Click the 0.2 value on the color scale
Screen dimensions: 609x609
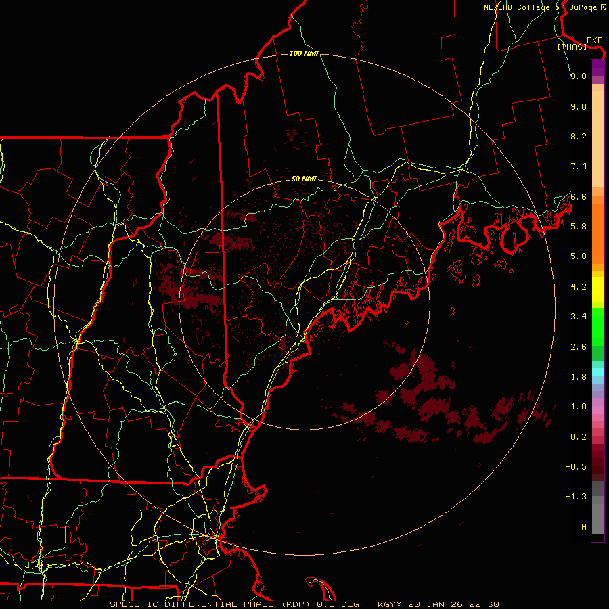(579, 437)
